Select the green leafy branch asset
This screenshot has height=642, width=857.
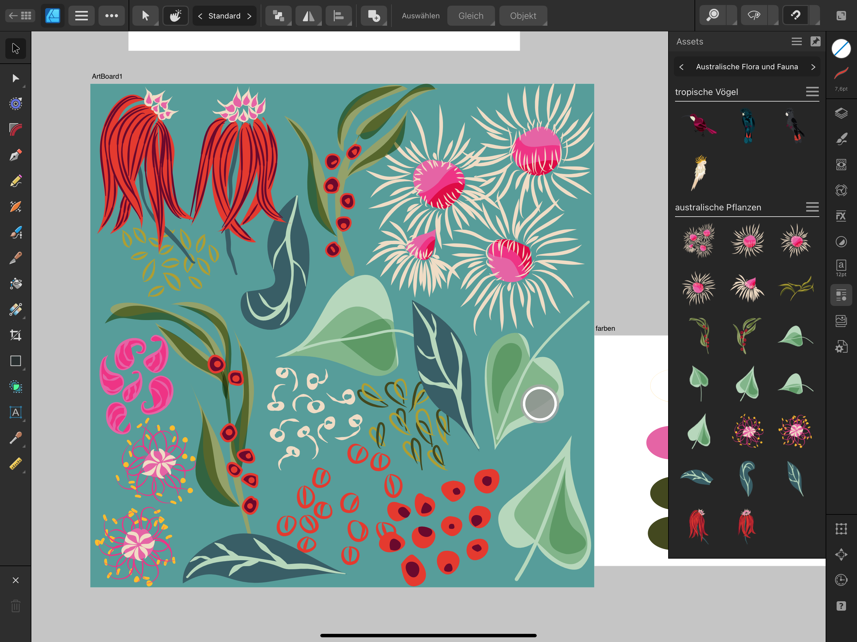(796, 288)
